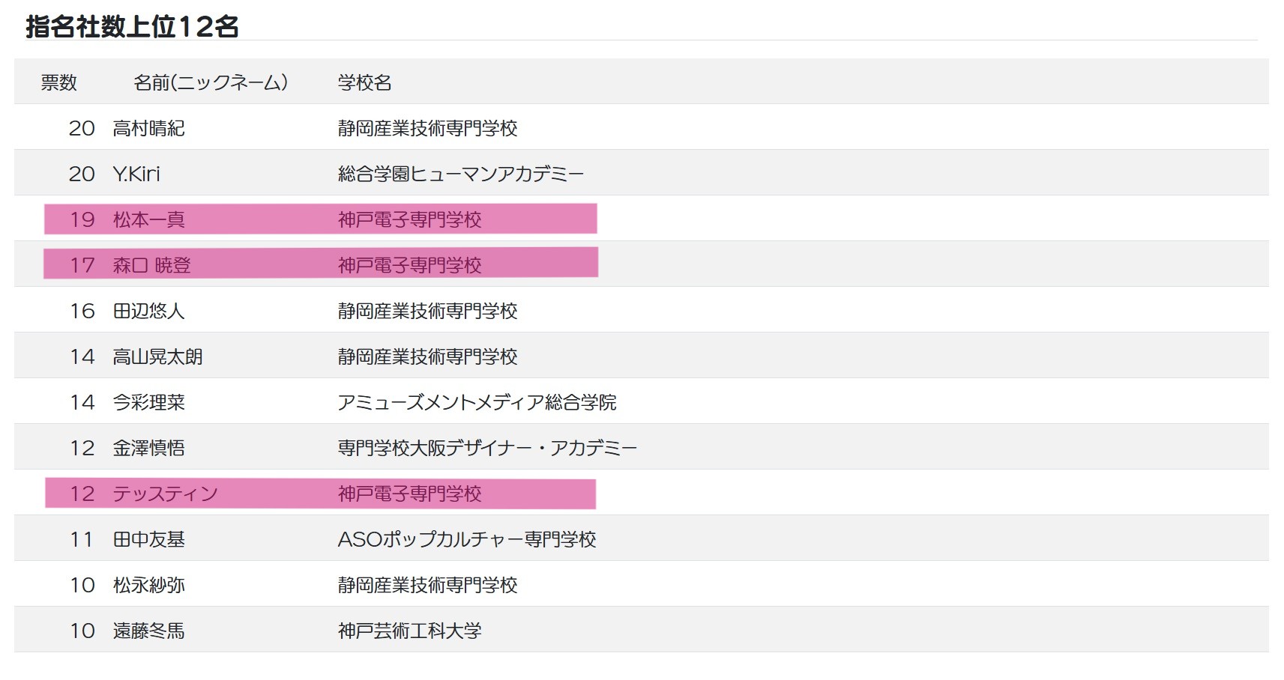Click highlighted name 松本一真
Screen dimensions: 1284x680
[148, 219]
